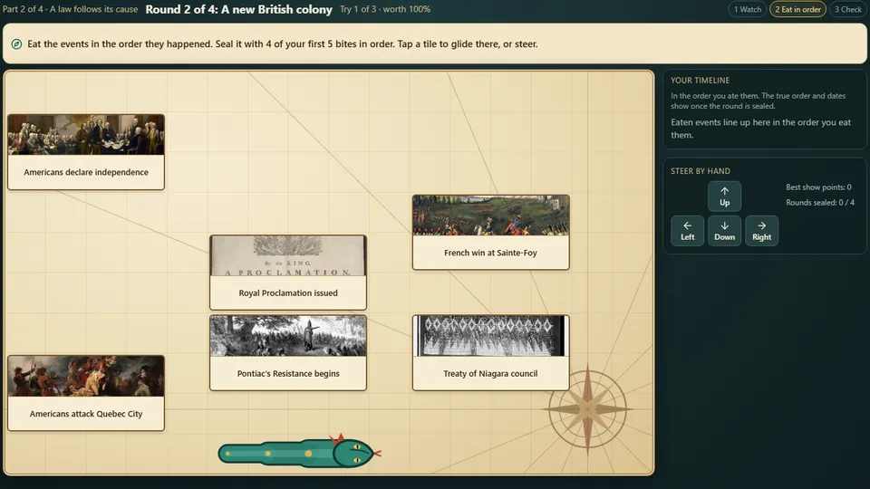
Task: Steer the snake Up
Action: (724, 197)
